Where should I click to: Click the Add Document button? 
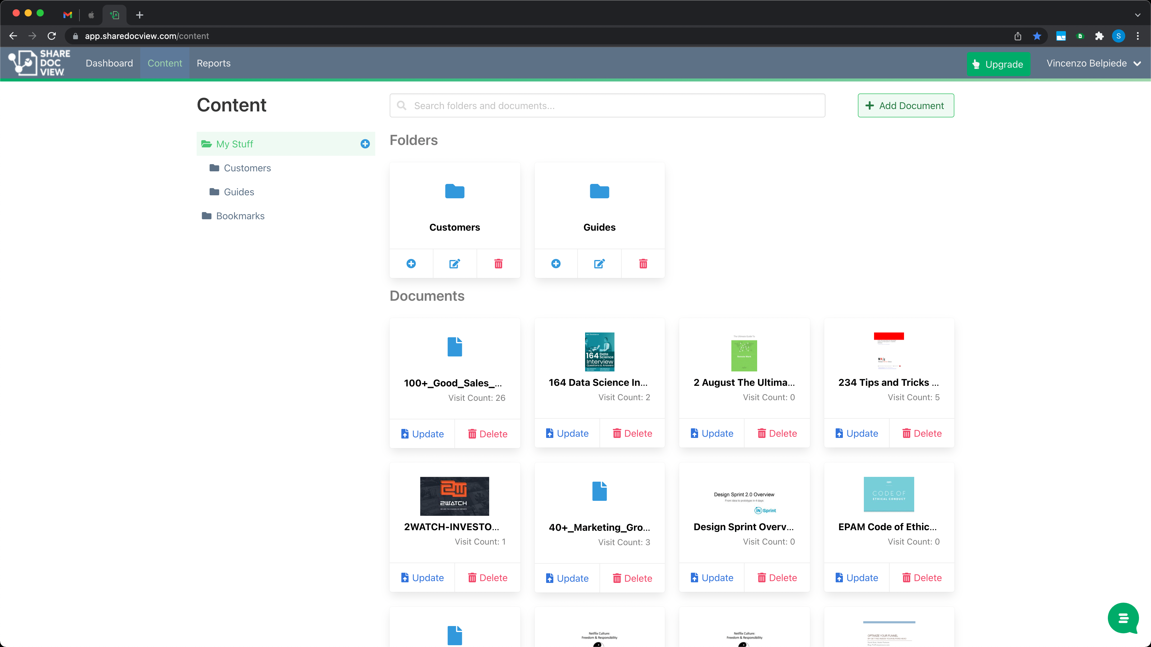(x=906, y=105)
